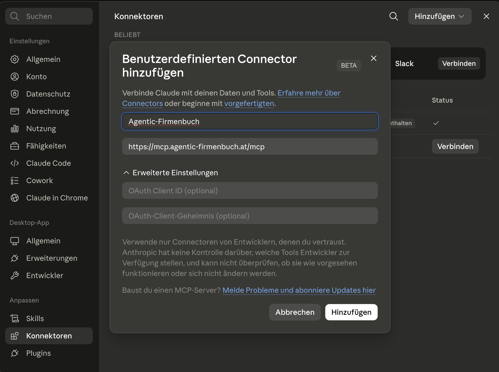Click the Abrechnung card icon
The height and width of the screenshot is (372, 499).
coord(15,111)
